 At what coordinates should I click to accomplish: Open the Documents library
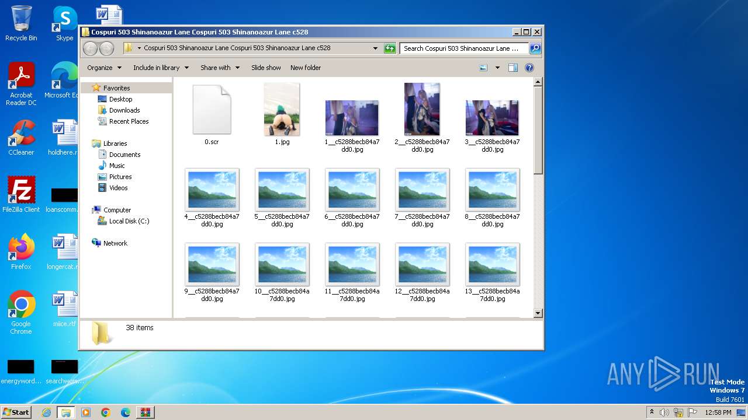coord(124,155)
